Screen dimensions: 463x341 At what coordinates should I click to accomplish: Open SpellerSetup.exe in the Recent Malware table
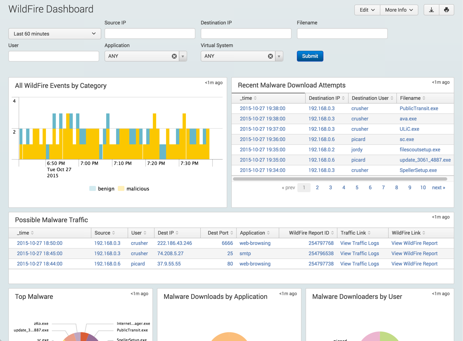(418, 170)
